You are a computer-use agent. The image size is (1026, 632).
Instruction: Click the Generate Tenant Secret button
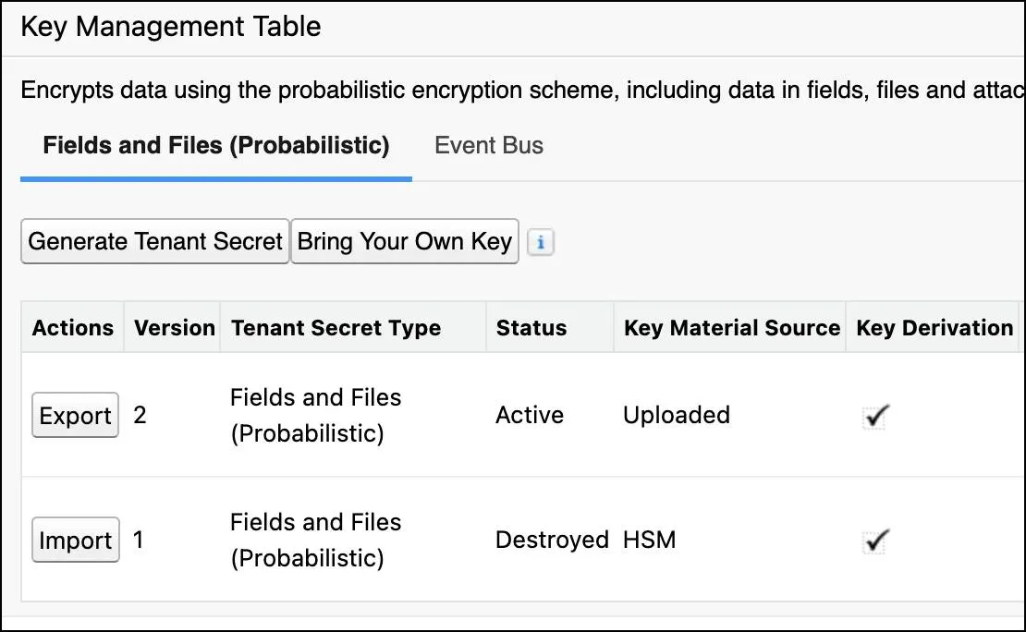(x=154, y=241)
